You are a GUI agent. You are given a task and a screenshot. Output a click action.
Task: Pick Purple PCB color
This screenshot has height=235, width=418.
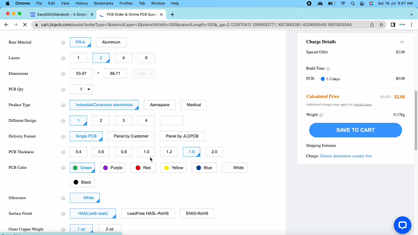113,168
